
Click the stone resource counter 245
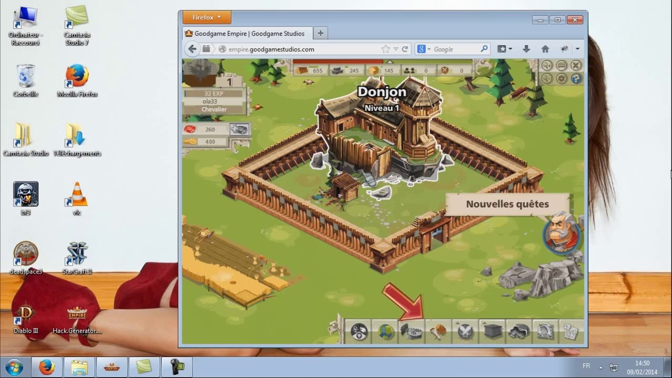346,70
